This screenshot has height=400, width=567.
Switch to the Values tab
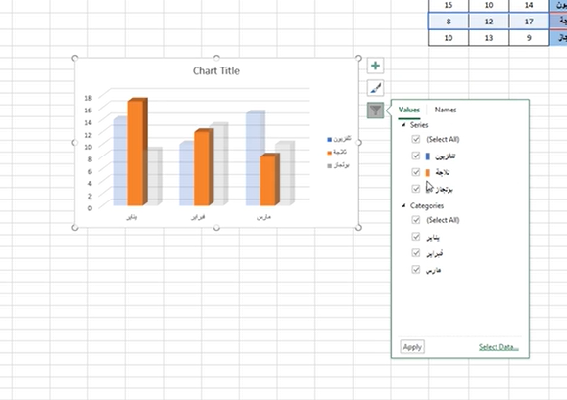pyautogui.click(x=409, y=110)
